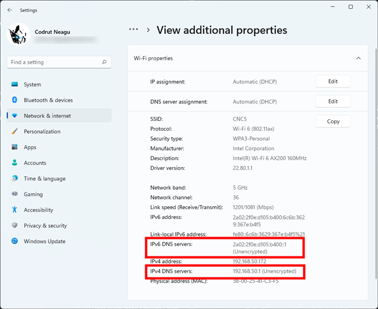Click the WPA3-Personal security type value
This screenshot has height=309, width=378.
(251, 139)
